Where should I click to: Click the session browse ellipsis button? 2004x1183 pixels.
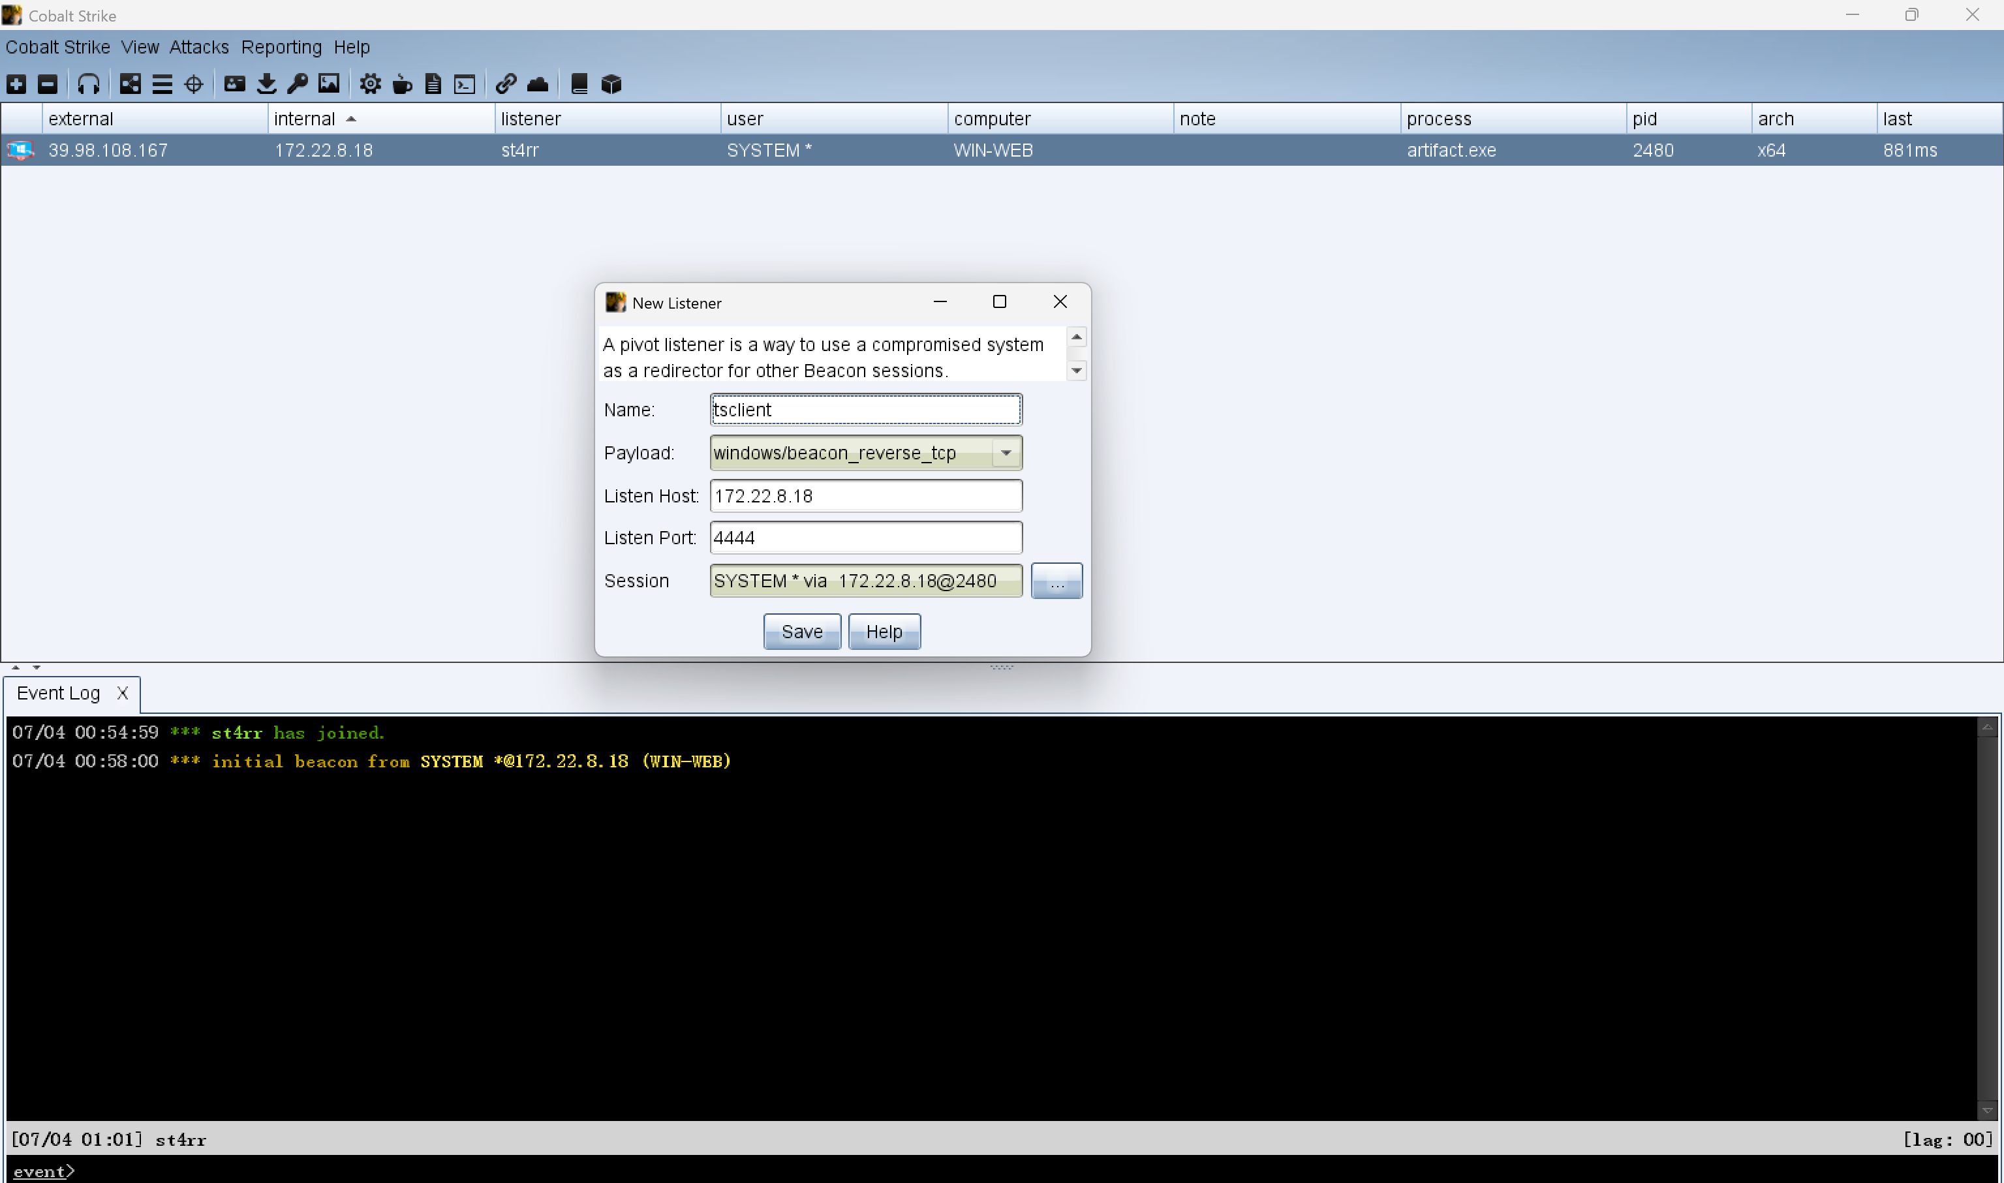(1056, 581)
